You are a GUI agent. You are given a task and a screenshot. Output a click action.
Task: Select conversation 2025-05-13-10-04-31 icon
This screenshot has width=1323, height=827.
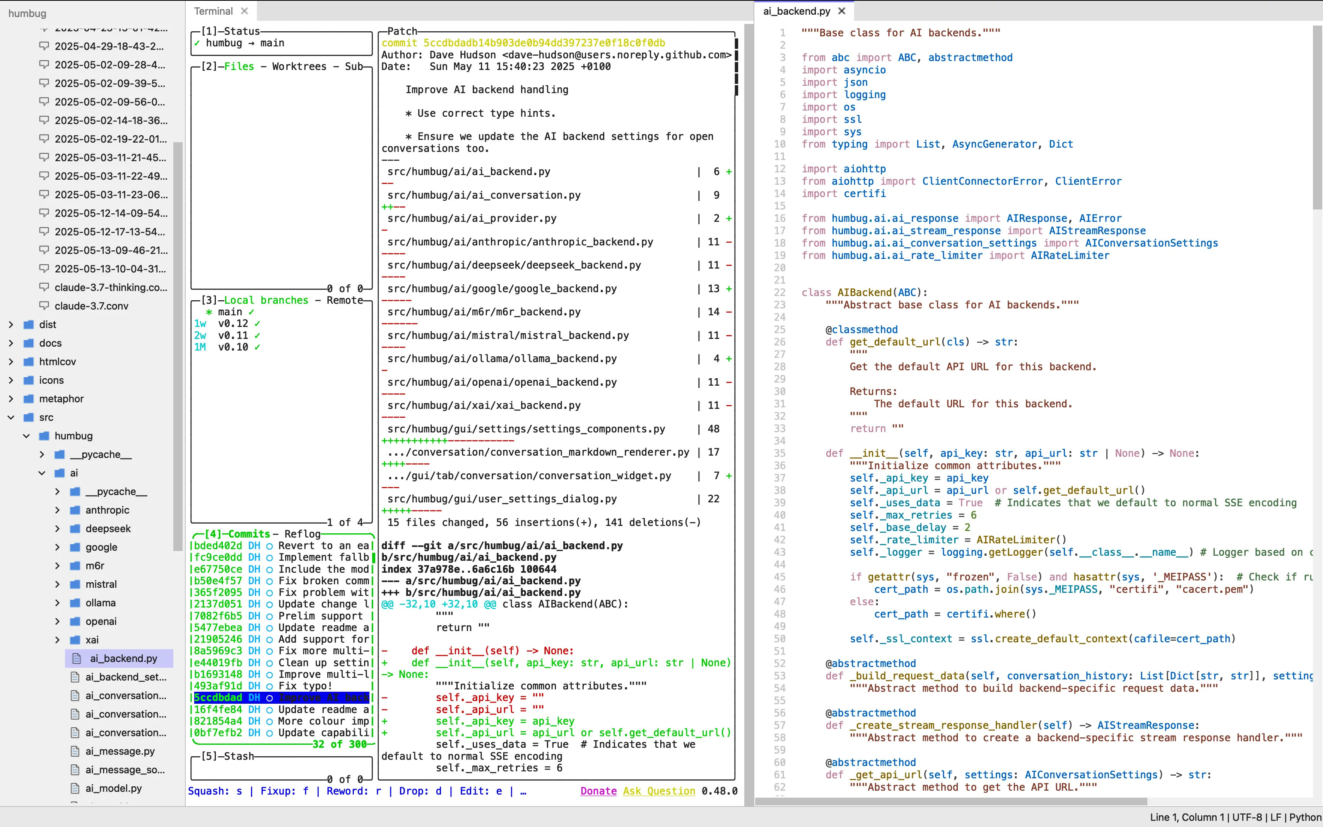coord(44,269)
